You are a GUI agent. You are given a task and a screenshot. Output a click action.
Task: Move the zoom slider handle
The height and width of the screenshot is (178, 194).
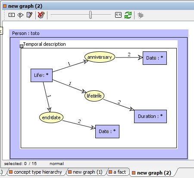[90, 15]
